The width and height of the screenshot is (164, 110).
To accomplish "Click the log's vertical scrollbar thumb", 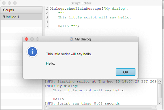I will (x=160, y=91).
